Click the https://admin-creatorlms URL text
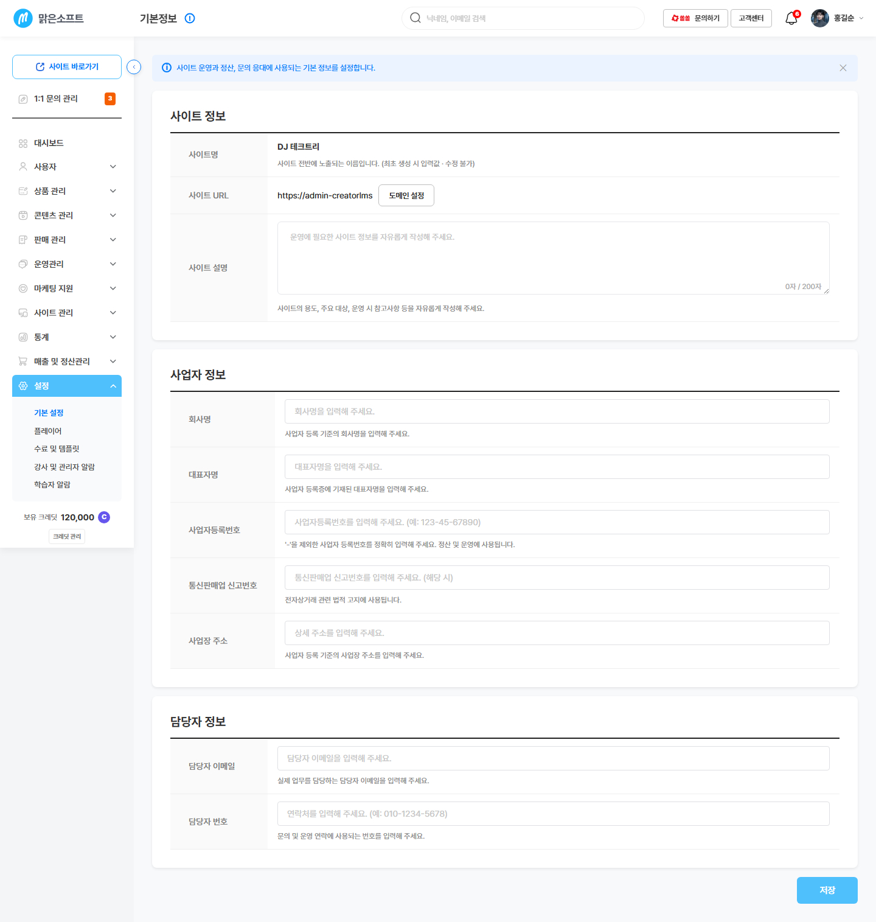876x922 pixels. pyautogui.click(x=325, y=195)
